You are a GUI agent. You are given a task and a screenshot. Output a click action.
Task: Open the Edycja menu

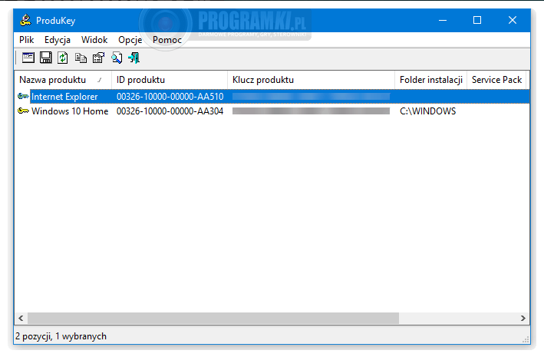tap(58, 40)
